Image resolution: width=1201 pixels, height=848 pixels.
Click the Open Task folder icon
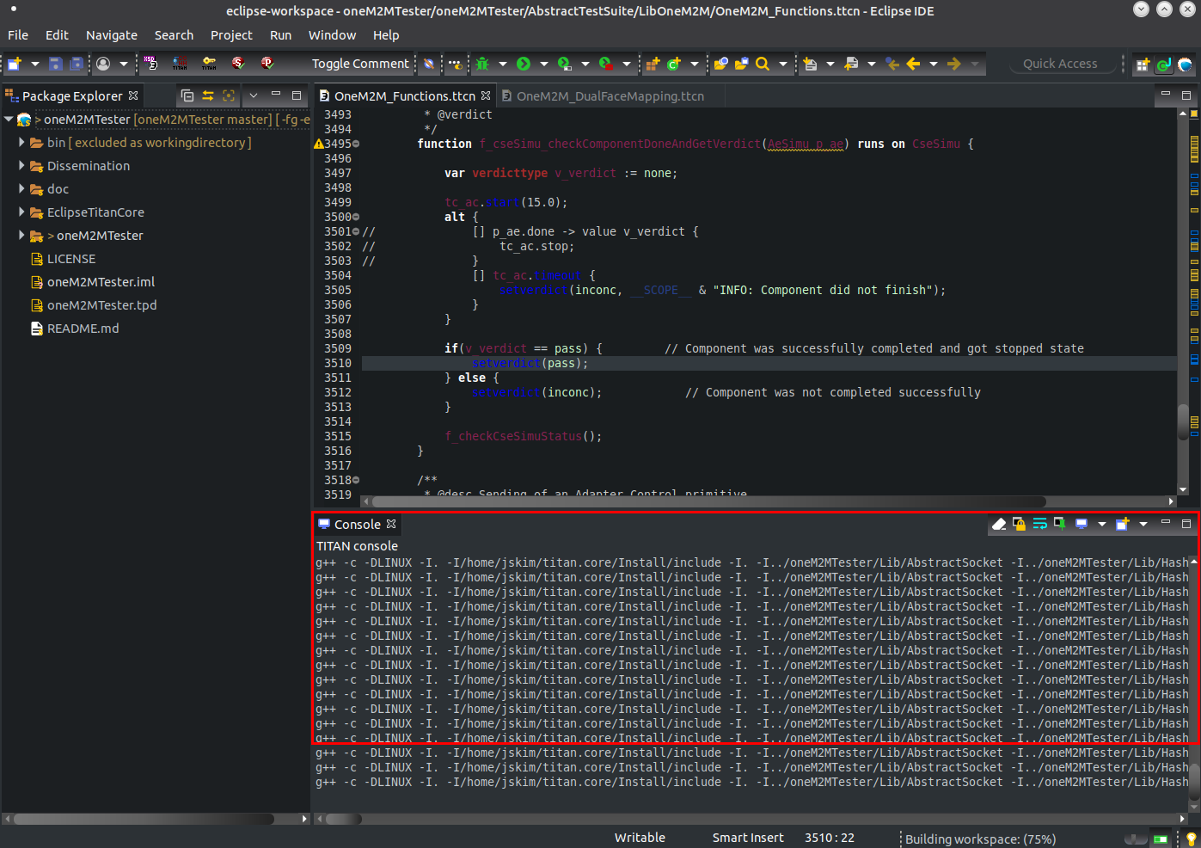741,64
